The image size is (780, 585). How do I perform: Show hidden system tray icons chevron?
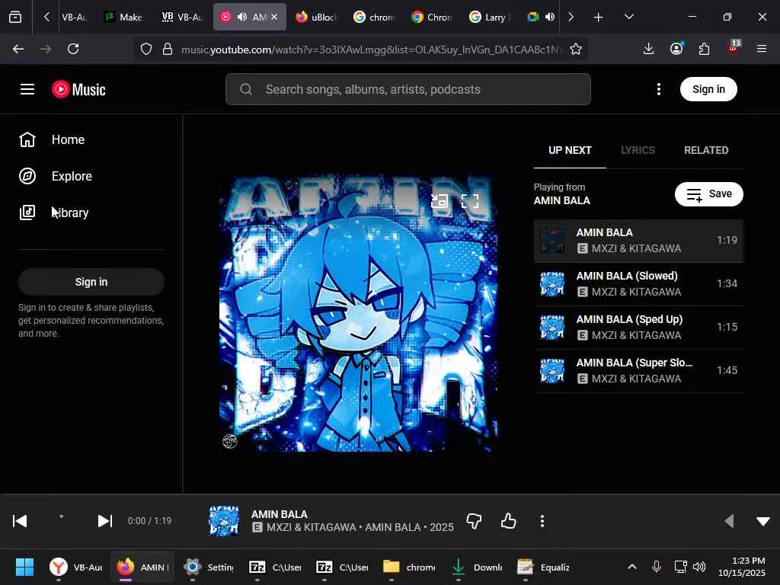click(x=631, y=567)
